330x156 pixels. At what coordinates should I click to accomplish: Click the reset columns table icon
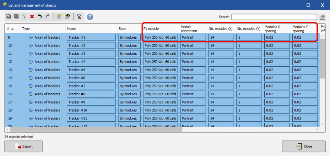[67, 16]
